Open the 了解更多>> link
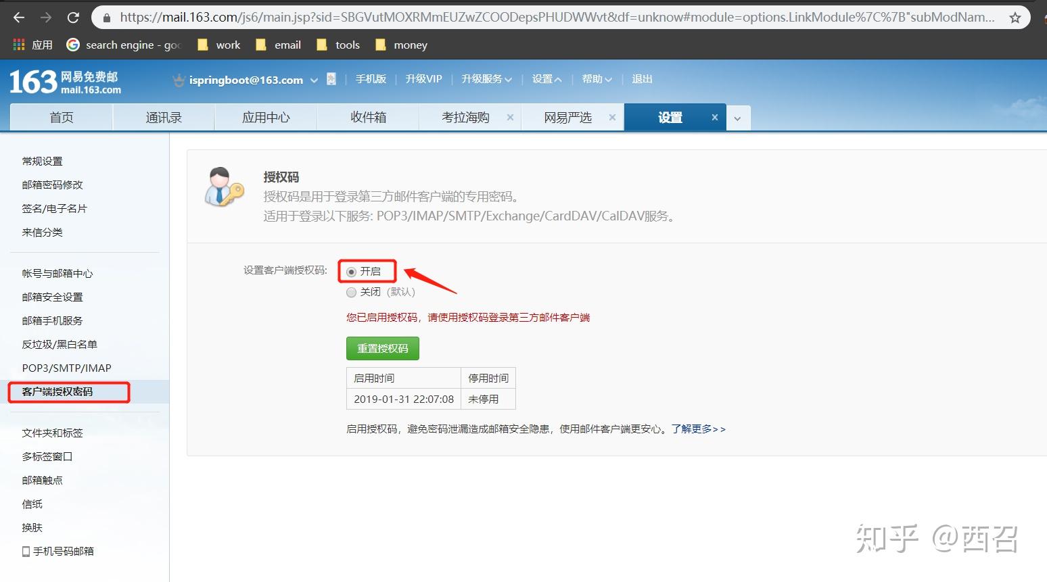 click(698, 429)
